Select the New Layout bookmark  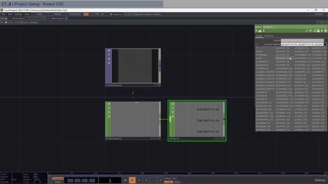pos(57,18)
